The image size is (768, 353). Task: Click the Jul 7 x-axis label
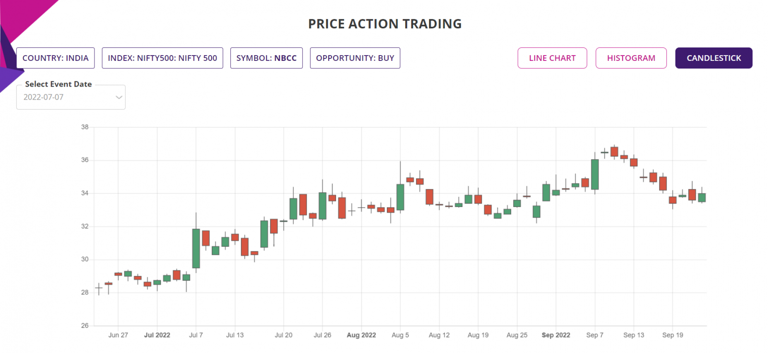click(x=196, y=335)
